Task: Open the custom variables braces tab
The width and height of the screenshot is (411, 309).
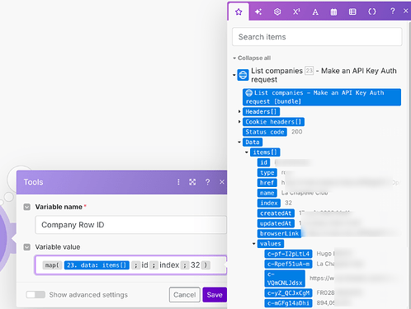Action: click(372, 12)
